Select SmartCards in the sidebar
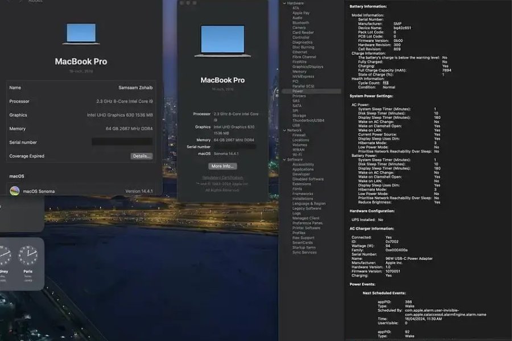 point(303,243)
